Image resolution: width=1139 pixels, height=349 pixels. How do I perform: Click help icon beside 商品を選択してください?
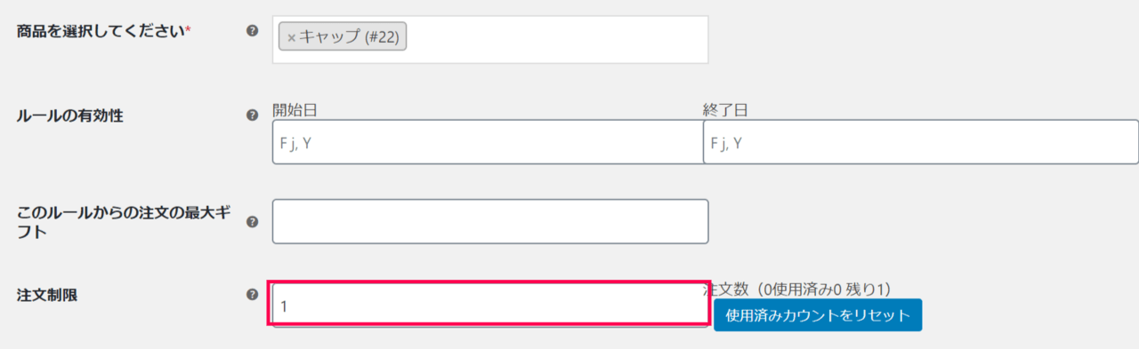[252, 31]
